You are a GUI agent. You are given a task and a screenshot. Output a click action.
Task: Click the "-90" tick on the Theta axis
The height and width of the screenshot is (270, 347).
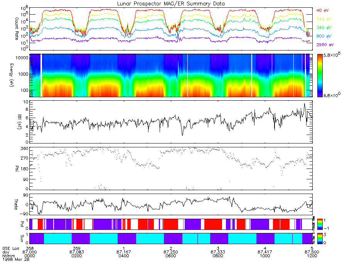coord(24,214)
